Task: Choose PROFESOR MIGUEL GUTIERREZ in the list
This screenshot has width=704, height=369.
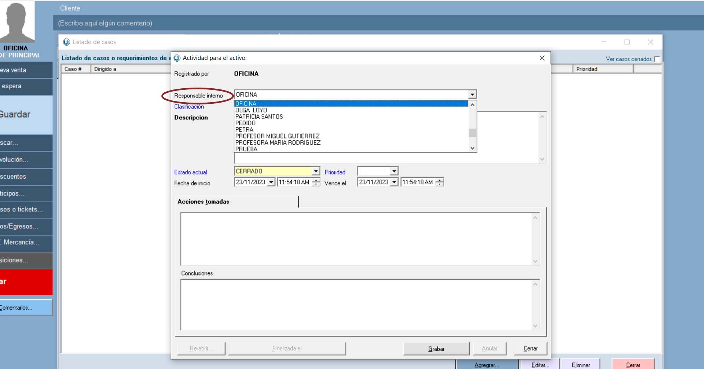Action: click(277, 136)
